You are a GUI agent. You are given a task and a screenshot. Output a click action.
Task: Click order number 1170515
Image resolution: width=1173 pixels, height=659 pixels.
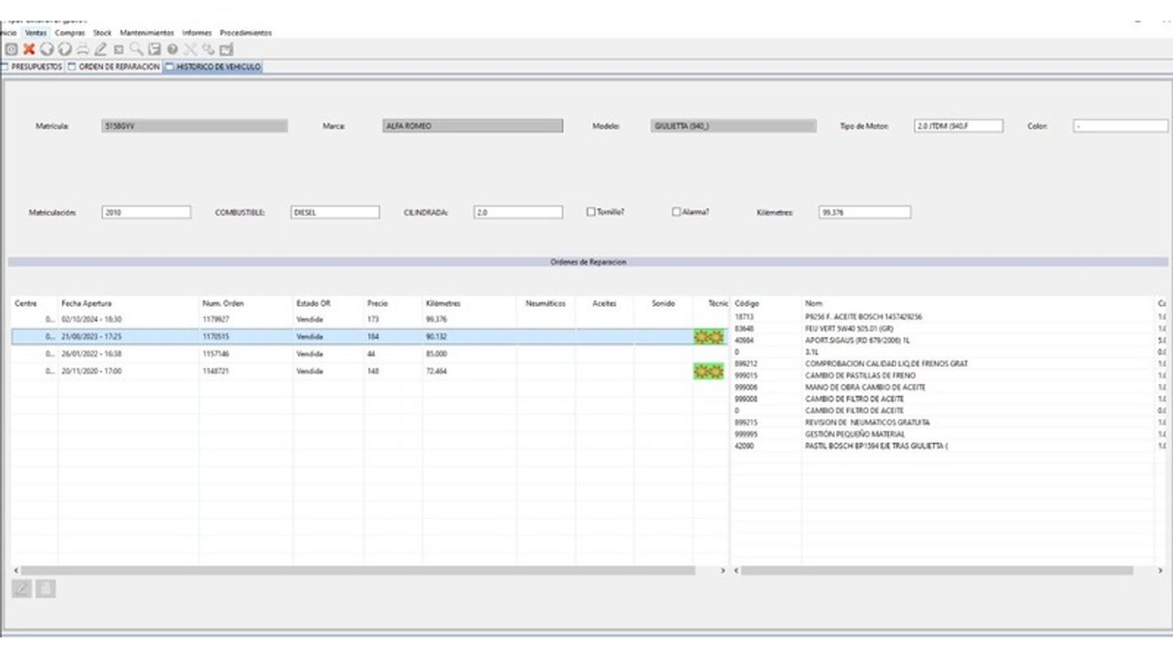pos(216,337)
